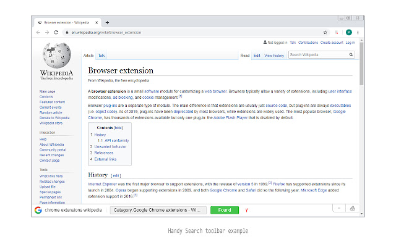
Task: Switch to the Talk tab beside Article
Action: point(101,56)
